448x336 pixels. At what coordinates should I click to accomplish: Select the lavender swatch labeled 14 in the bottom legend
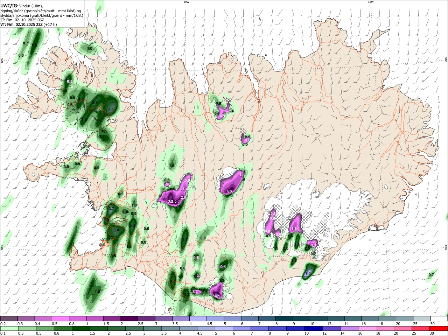point(349,328)
